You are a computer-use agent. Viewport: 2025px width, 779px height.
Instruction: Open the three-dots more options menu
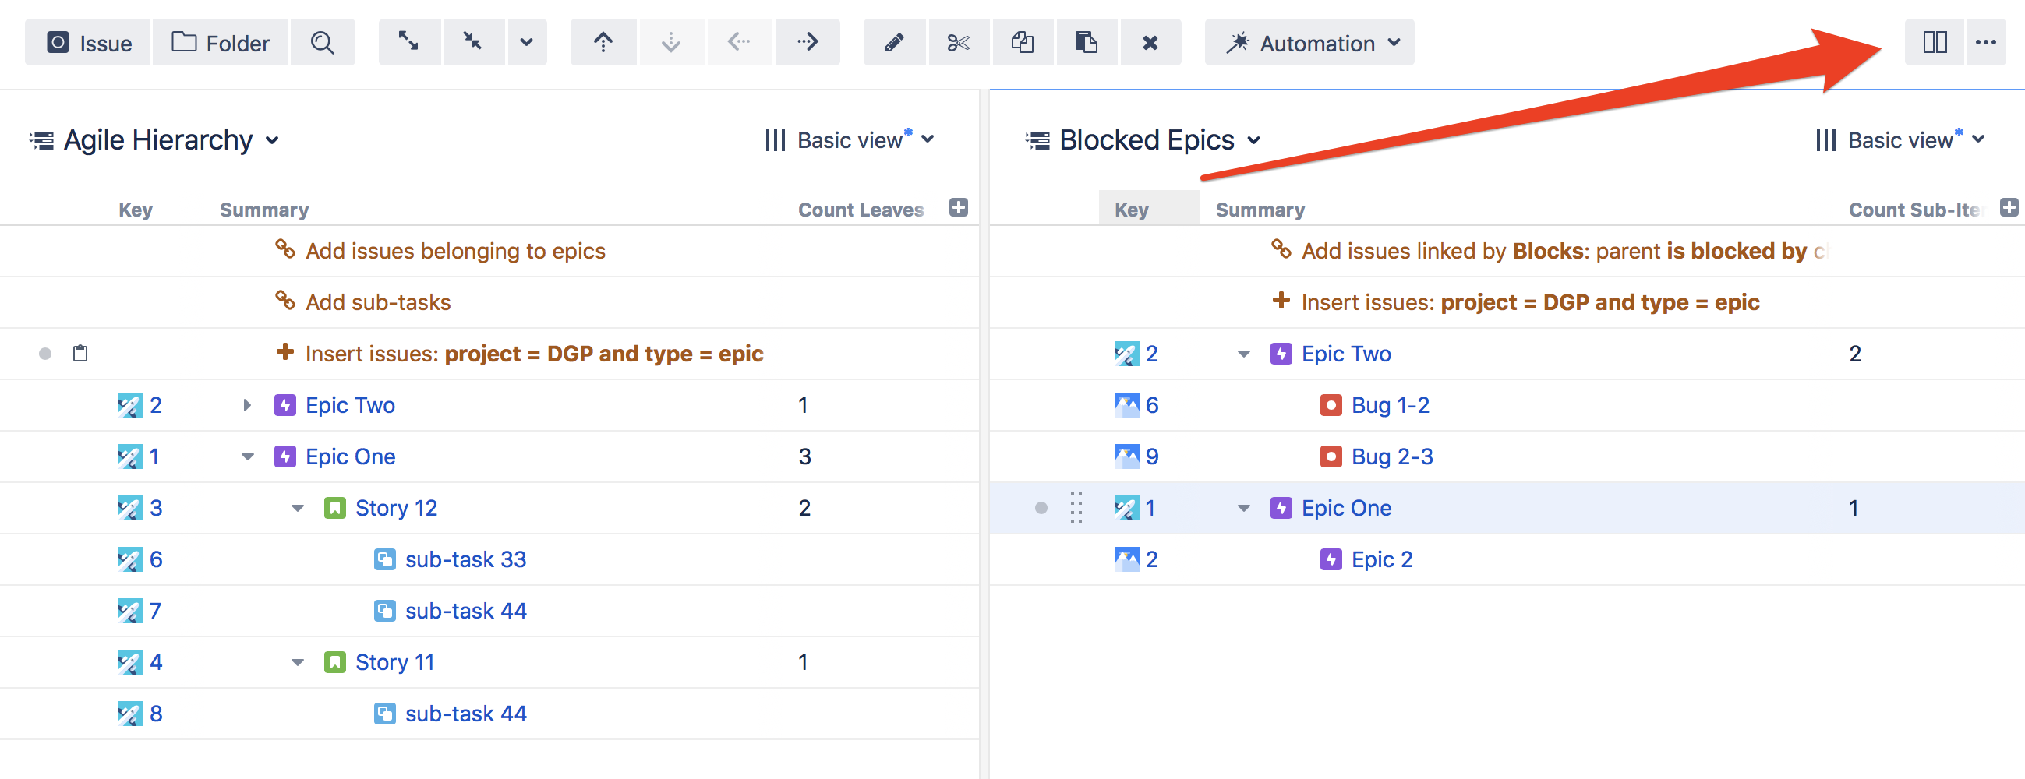[1985, 42]
